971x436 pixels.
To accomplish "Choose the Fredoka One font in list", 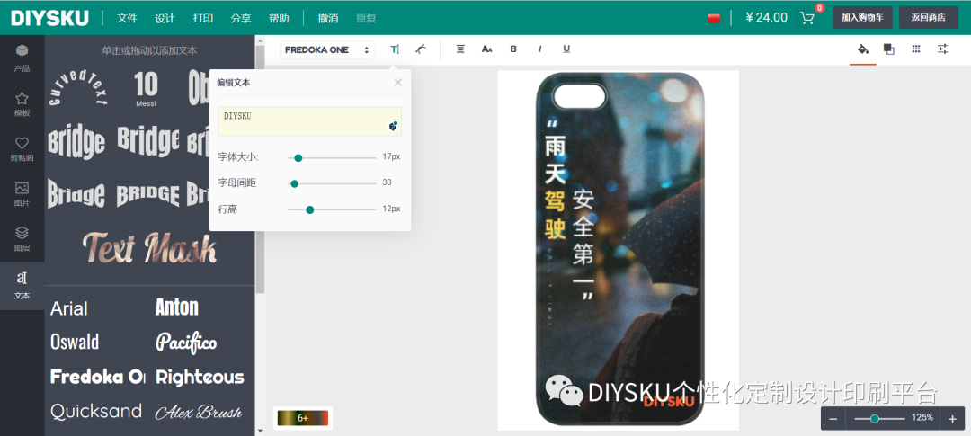I will click(x=97, y=377).
